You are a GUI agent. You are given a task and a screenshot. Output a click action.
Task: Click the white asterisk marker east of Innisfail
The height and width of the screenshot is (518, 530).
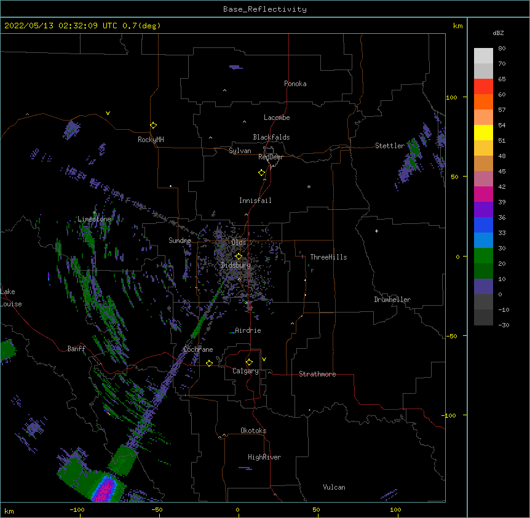pyautogui.click(x=309, y=186)
